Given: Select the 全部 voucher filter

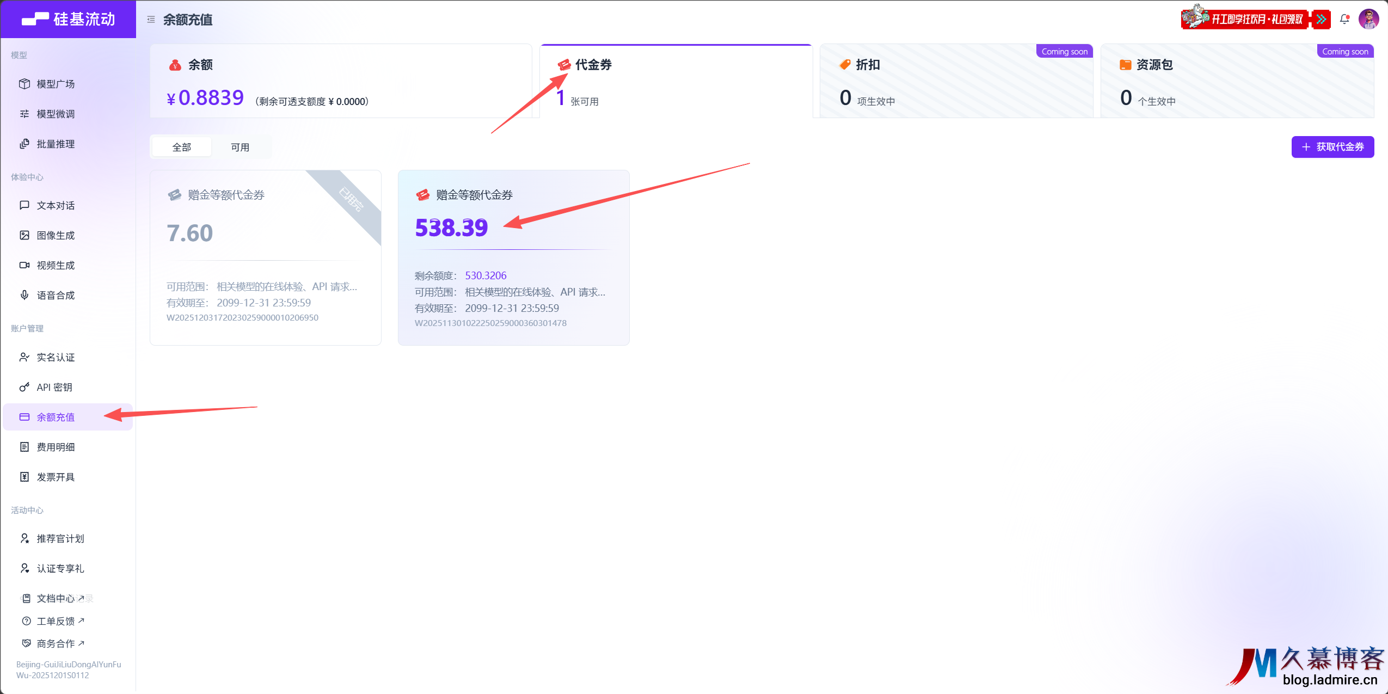Looking at the screenshot, I should pyautogui.click(x=182, y=147).
